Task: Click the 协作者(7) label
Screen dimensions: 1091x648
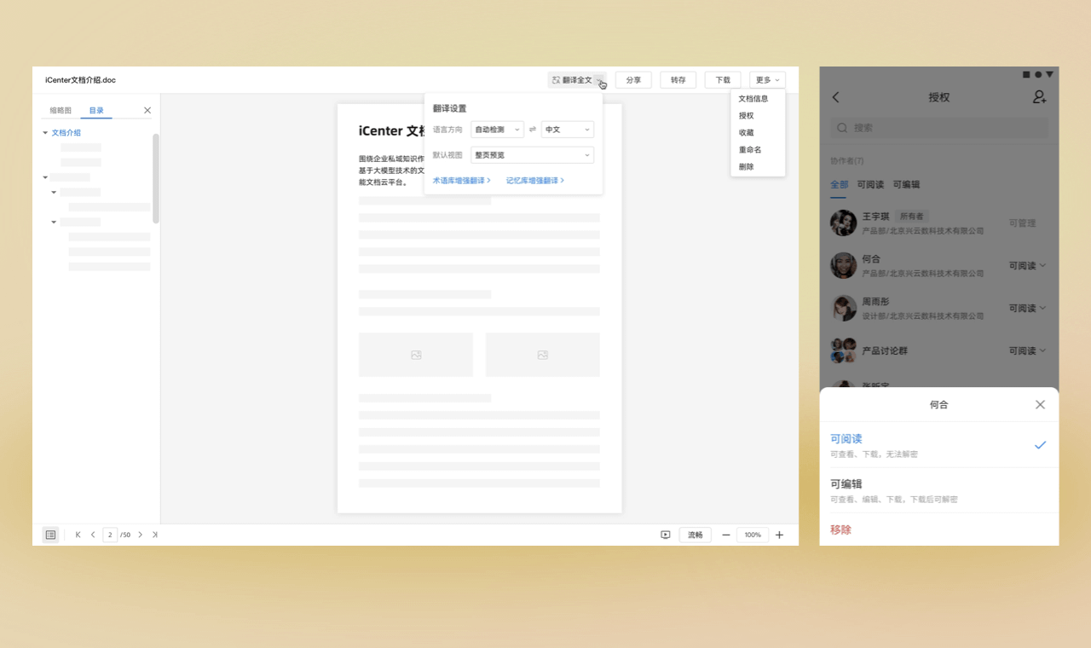Action: click(x=847, y=161)
